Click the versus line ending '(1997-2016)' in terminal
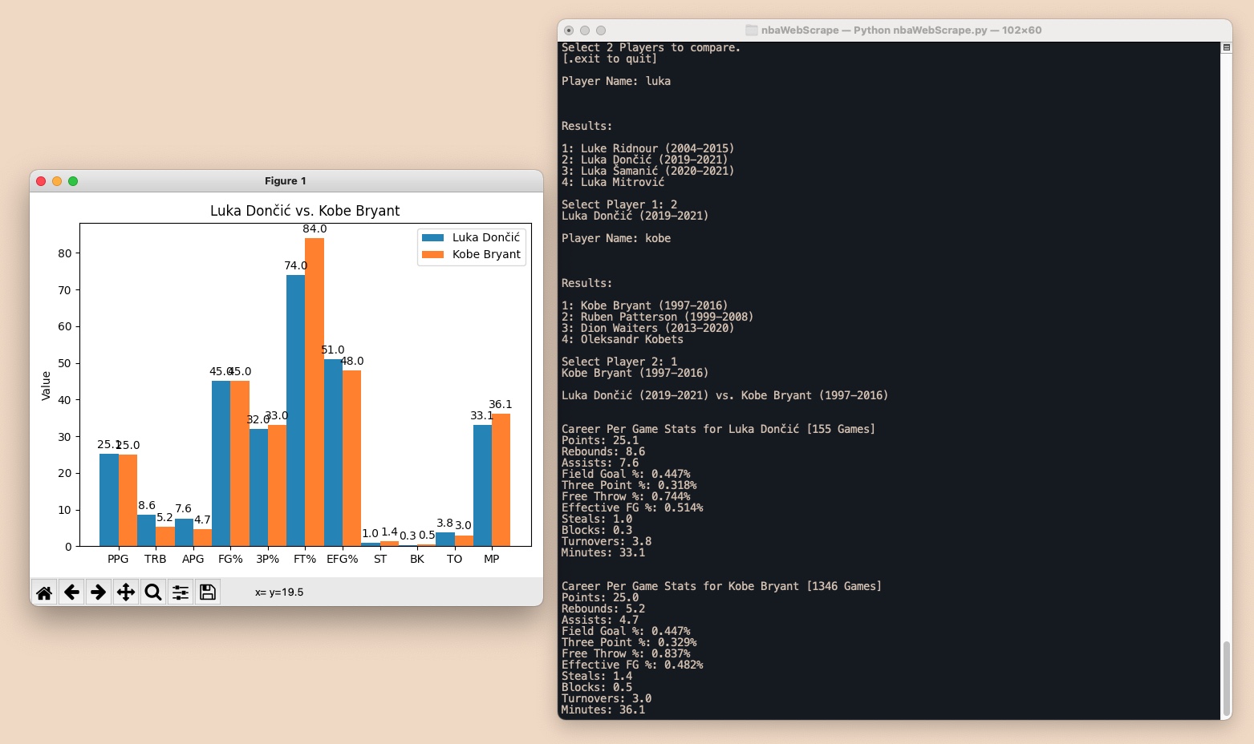The height and width of the screenshot is (744, 1254). coord(725,395)
